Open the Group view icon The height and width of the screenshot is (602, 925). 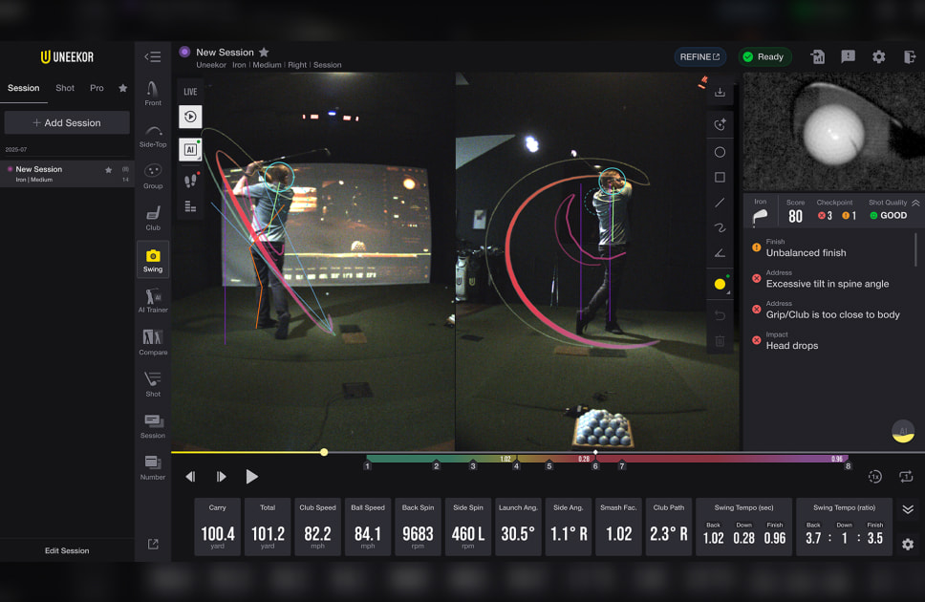click(x=153, y=177)
